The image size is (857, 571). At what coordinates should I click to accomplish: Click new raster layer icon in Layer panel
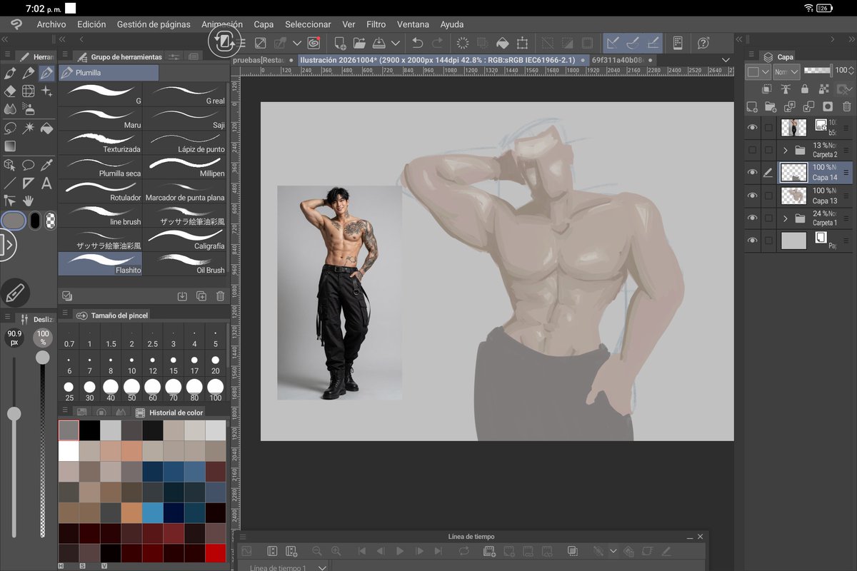coord(752,106)
